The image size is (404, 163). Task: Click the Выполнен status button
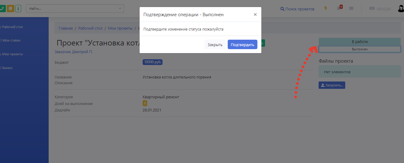click(360, 49)
